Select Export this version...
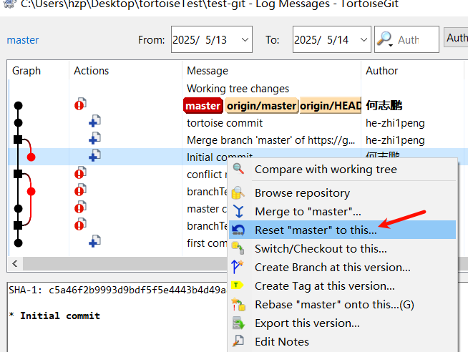Screen dimensions: 468x352 [x=342, y=323]
